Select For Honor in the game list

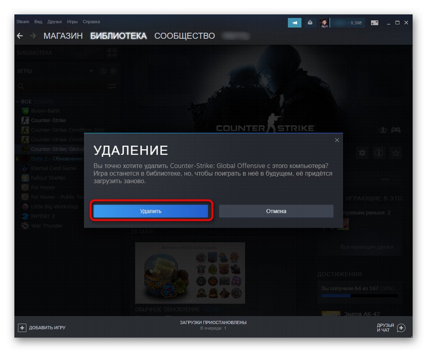(x=43, y=187)
